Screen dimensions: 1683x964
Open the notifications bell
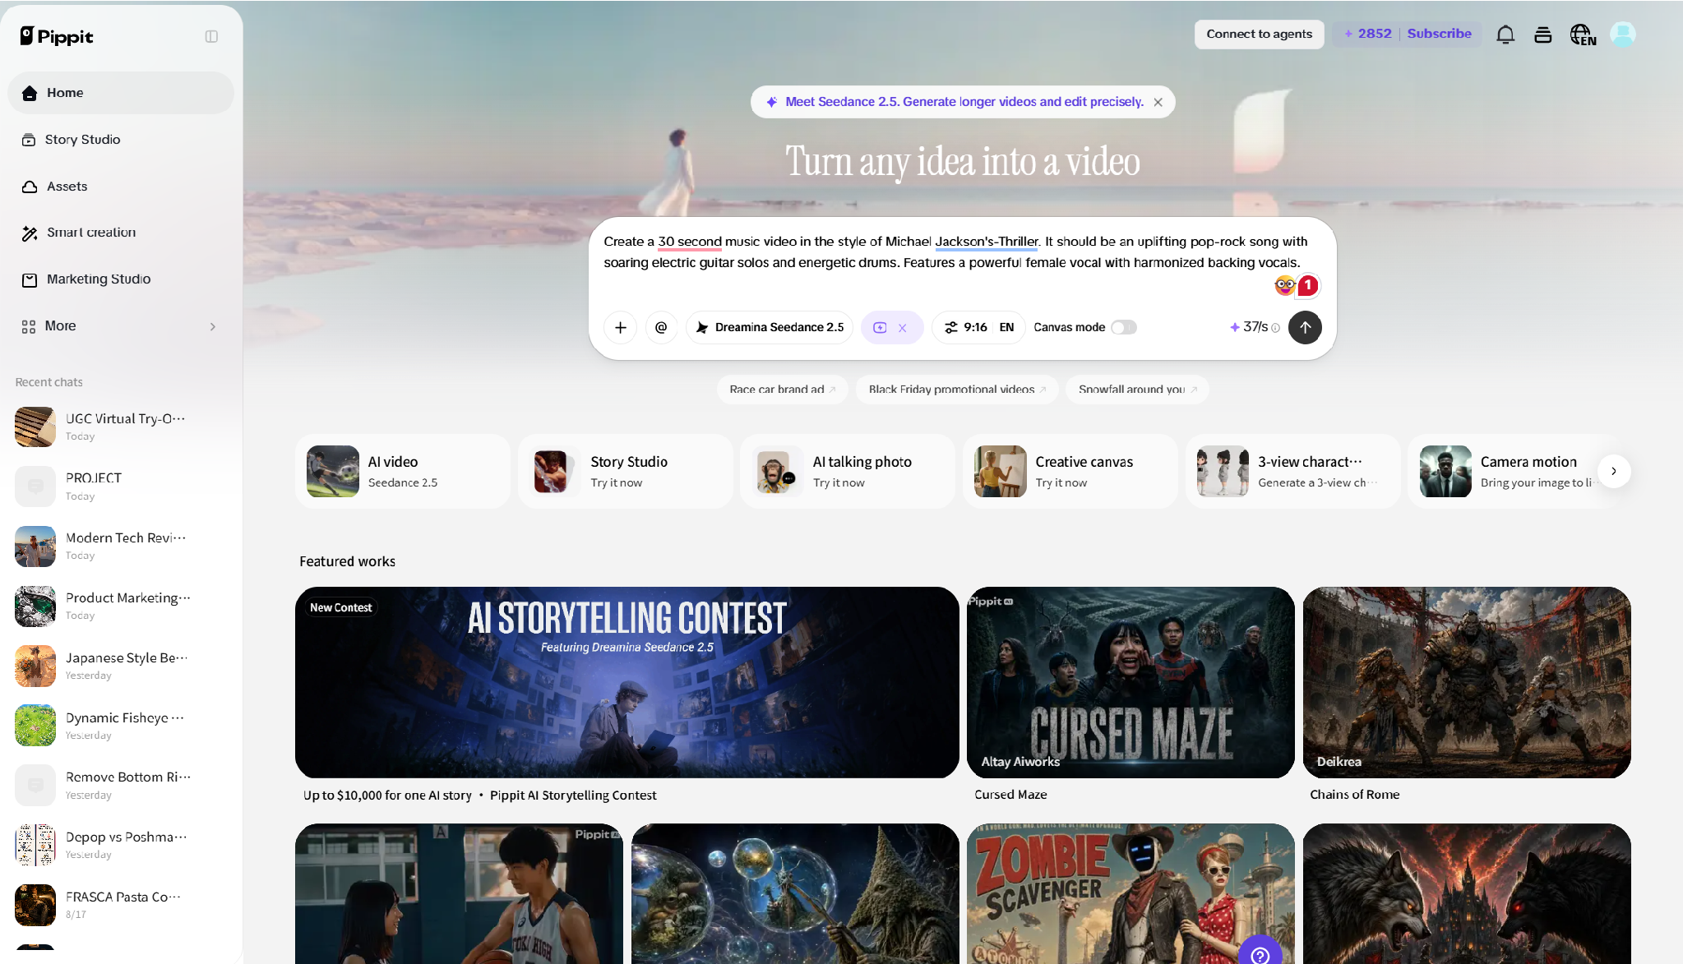(1505, 35)
